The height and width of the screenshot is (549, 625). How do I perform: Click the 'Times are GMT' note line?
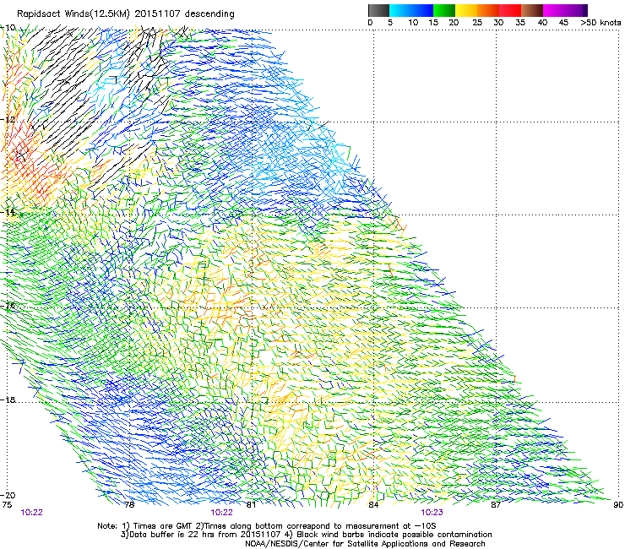[267, 526]
